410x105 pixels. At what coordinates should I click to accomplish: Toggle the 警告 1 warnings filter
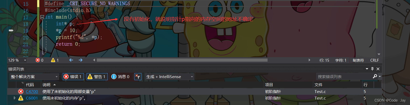97,77
